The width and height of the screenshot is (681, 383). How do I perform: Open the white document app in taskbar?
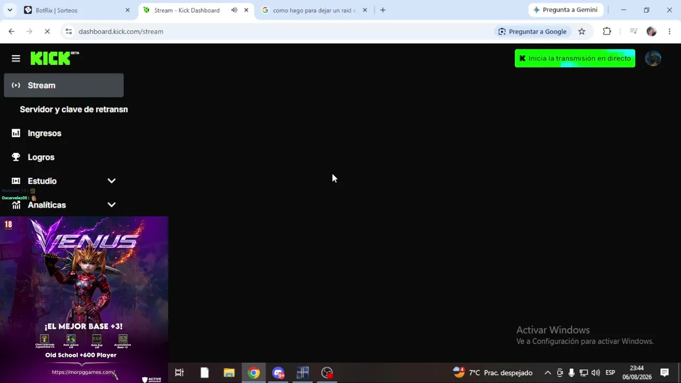[204, 373]
